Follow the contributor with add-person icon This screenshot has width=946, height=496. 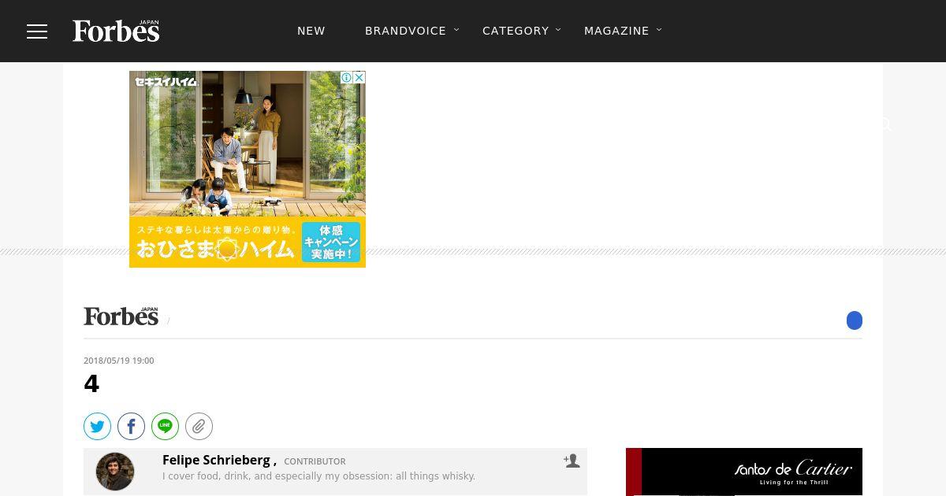[x=572, y=461]
